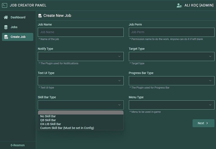Collapse the Skill Bar Type dropdown

[x=80, y=105]
